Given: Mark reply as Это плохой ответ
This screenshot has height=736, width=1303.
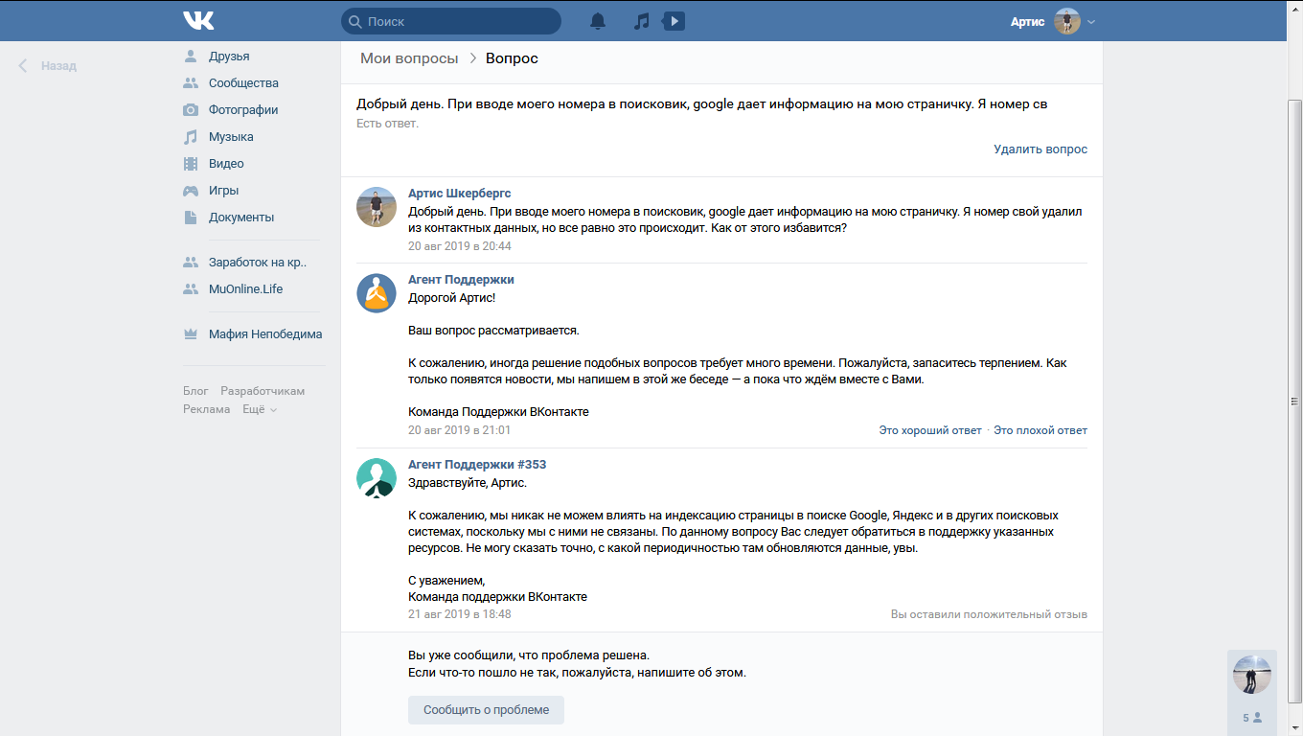Looking at the screenshot, I should click(x=1040, y=430).
